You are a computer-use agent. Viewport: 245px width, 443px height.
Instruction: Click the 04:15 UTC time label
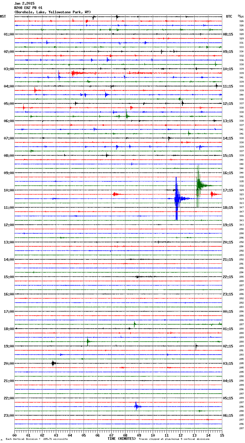[x=228, y=381]
